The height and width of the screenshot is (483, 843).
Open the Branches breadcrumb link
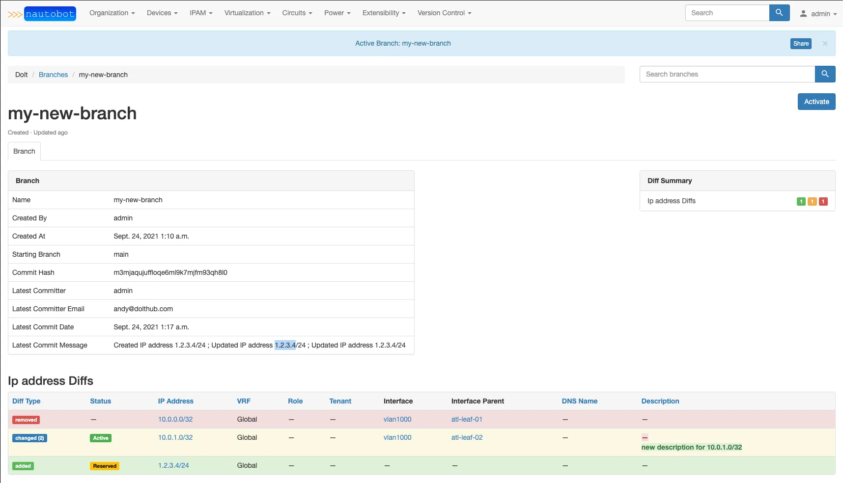[53, 75]
